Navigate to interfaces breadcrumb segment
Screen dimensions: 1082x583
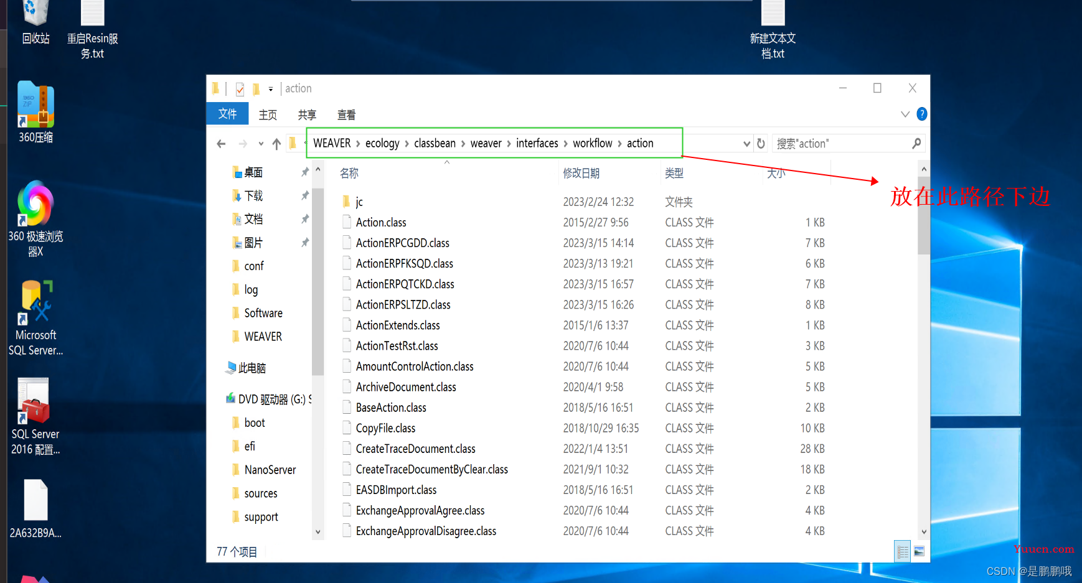[x=537, y=143]
